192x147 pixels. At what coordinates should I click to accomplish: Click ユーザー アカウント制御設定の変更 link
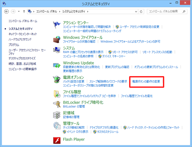pyautogui.click(x=139, y=27)
